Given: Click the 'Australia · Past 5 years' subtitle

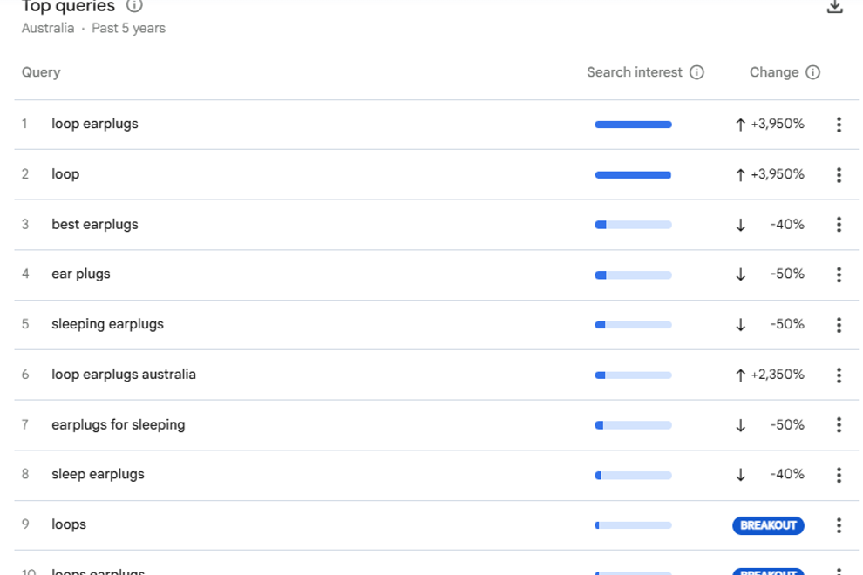Looking at the screenshot, I should pos(93,28).
